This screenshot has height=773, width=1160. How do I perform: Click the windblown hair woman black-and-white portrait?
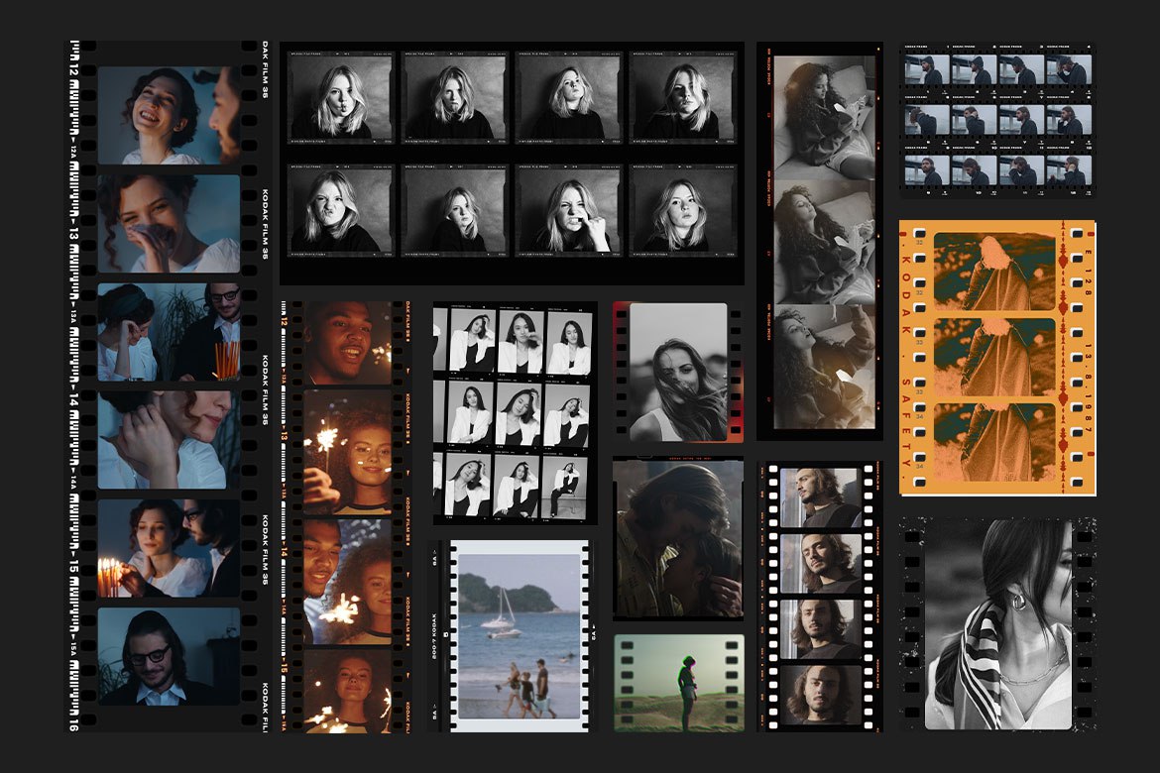point(678,372)
